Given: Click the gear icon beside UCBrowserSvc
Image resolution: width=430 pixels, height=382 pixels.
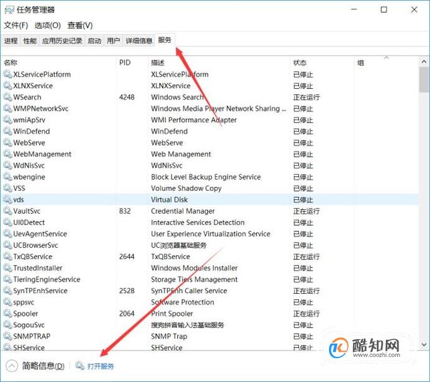Looking at the screenshot, I should tap(8, 245).
